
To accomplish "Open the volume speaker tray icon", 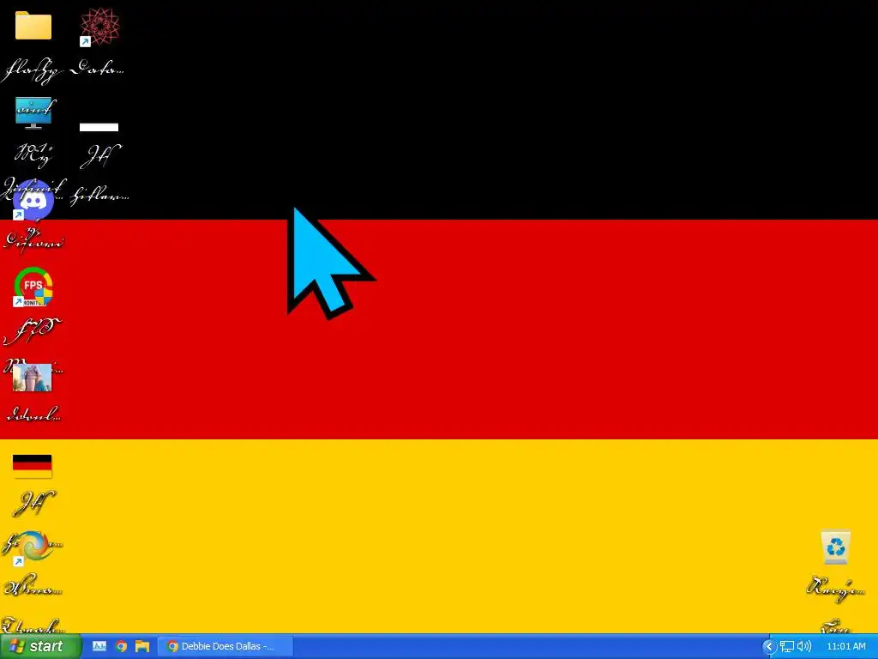I will (804, 646).
